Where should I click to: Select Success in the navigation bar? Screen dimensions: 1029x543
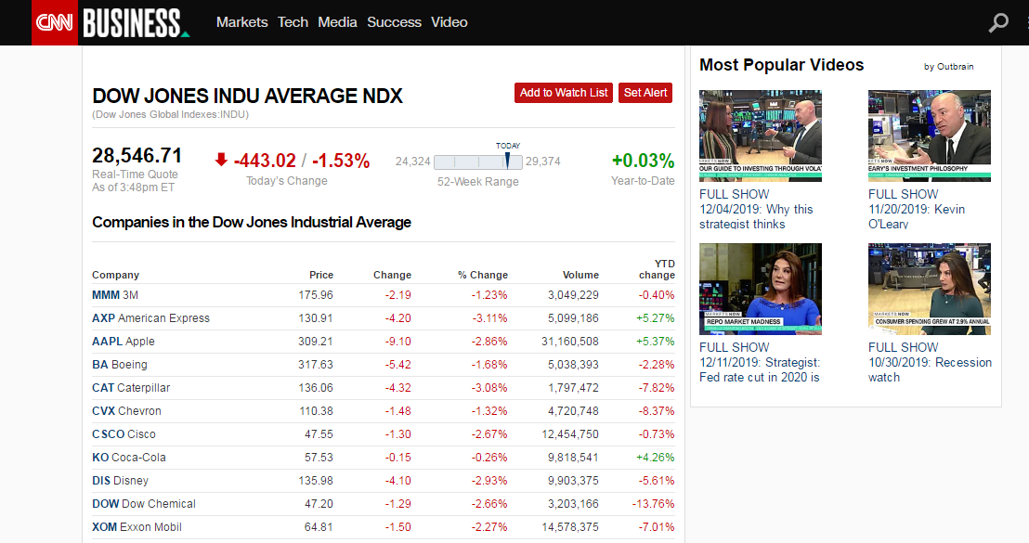394,22
